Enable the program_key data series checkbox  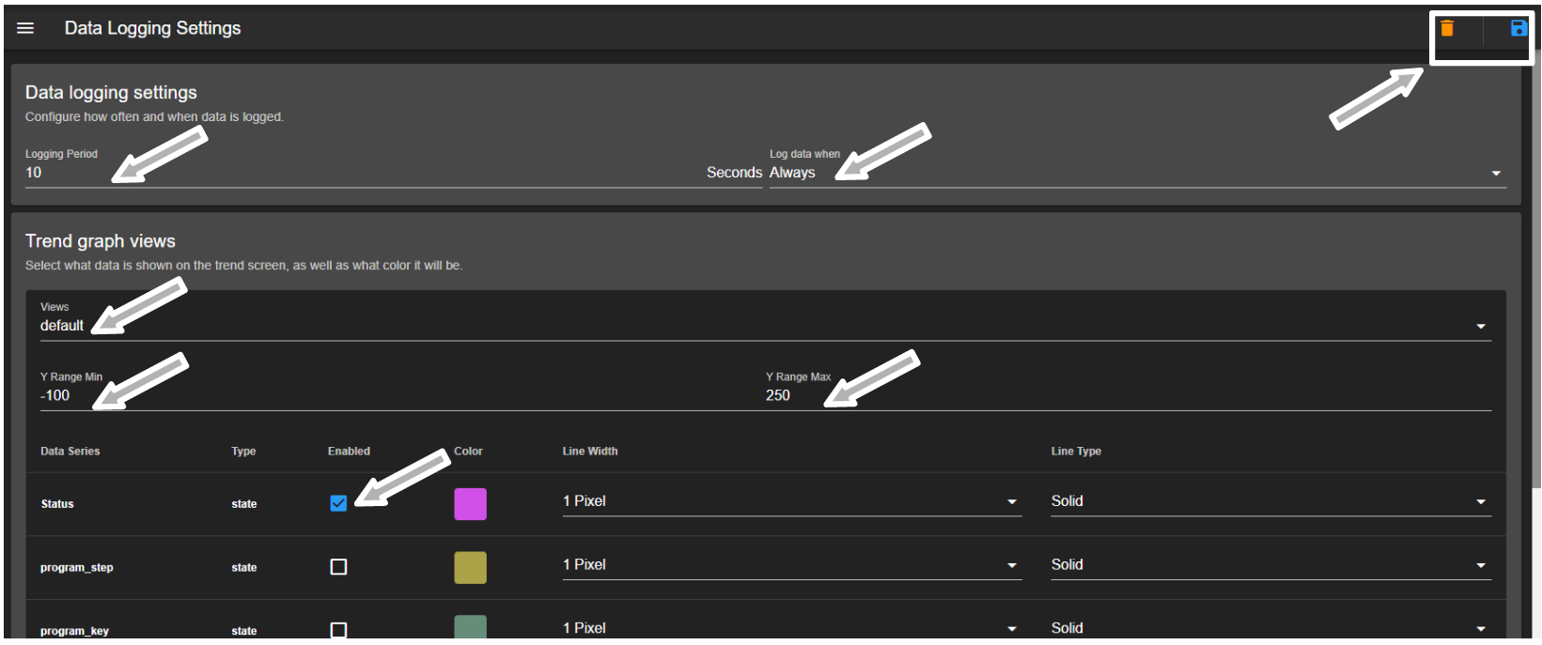point(338,630)
